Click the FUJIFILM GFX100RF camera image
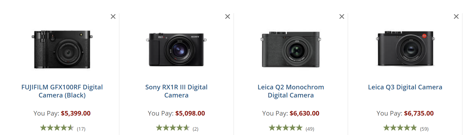 [62, 49]
